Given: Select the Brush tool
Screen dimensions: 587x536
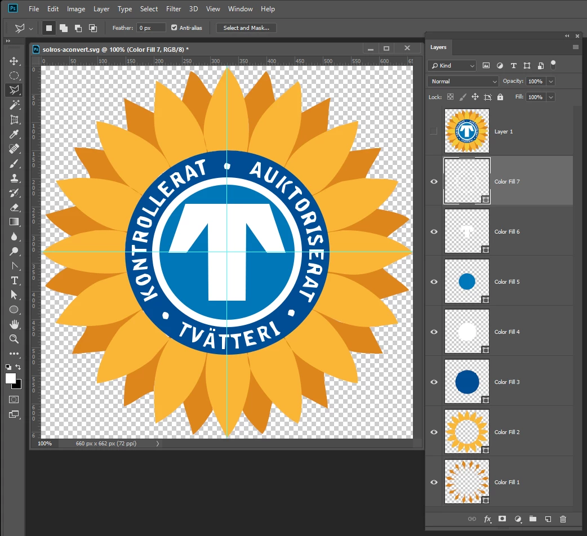Looking at the screenshot, I should point(14,163).
